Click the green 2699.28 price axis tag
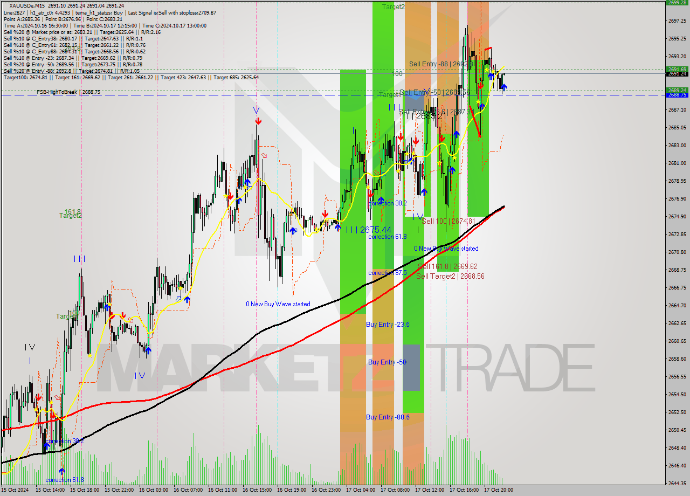This screenshot has width=690, height=496. (677, 3)
